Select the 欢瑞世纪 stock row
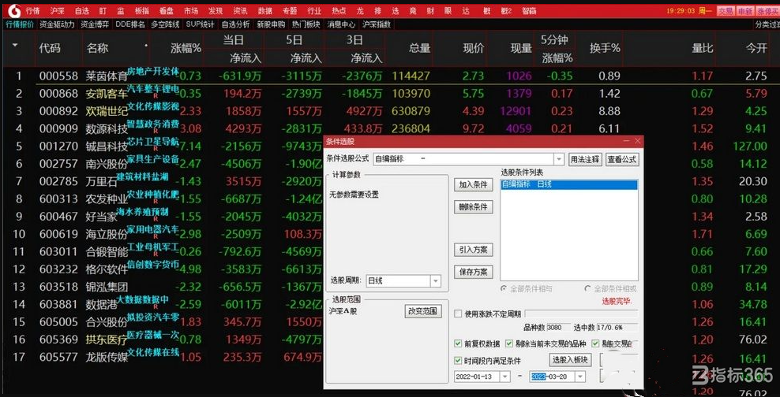 pos(390,111)
